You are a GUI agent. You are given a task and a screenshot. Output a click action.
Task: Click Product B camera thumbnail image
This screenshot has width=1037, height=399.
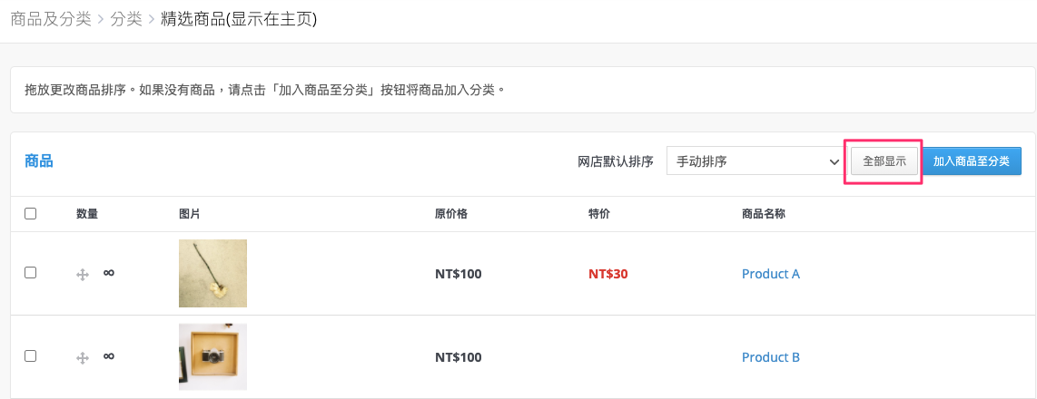point(213,356)
